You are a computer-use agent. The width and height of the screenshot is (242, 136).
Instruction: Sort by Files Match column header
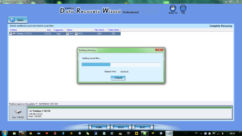99,30
